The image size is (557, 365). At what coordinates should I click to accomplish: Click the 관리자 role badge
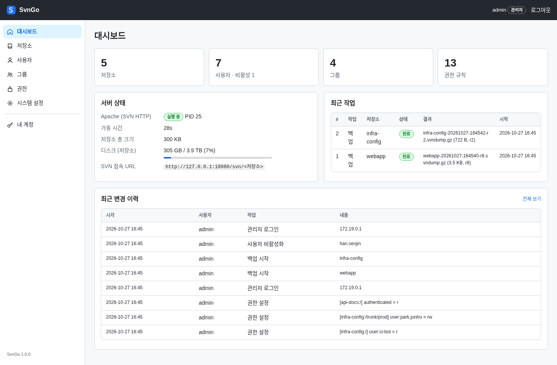[x=517, y=10]
